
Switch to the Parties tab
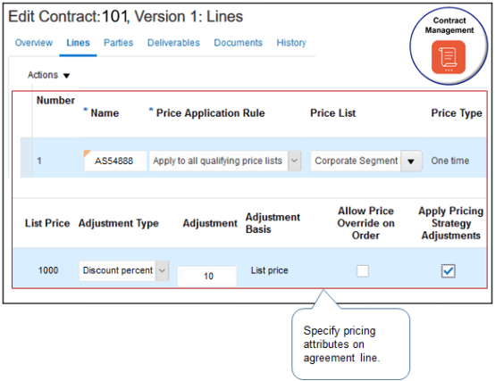(118, 43)
